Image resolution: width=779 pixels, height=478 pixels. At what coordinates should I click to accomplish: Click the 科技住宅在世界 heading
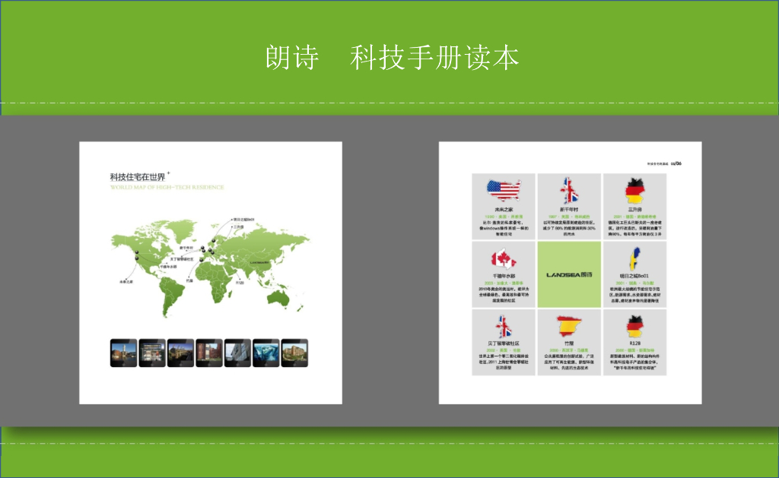pos(138,177)
